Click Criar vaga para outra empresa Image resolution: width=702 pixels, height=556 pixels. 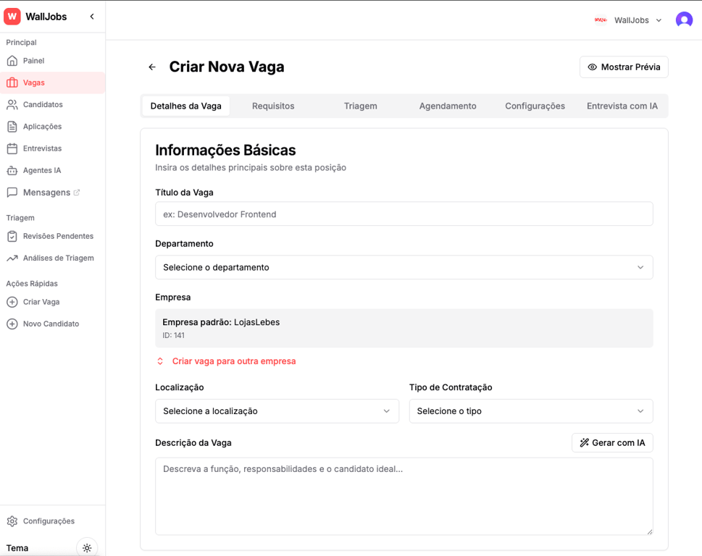[227, 361]
